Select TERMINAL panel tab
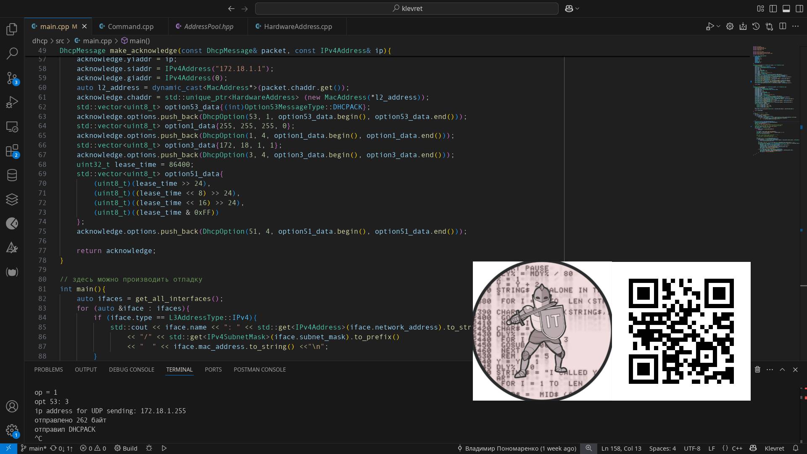Viewport: 807px width, 454px height. click(x=179, y=370)
